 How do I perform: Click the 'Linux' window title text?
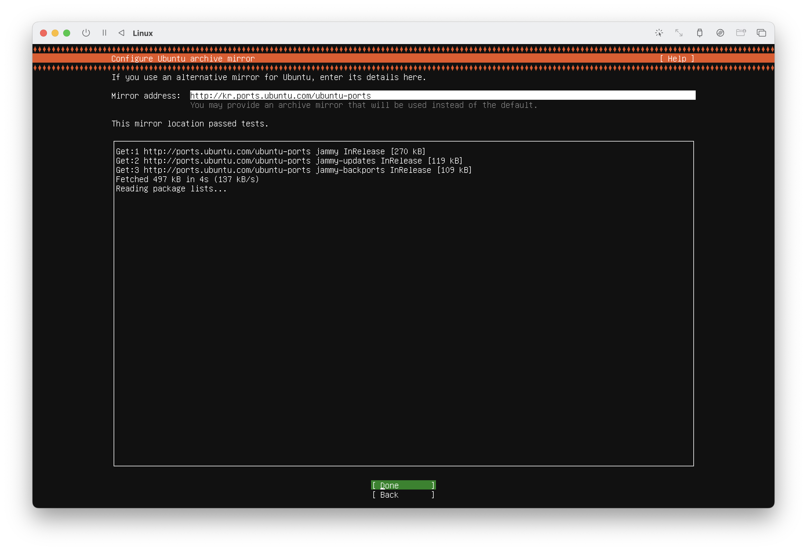143,33
